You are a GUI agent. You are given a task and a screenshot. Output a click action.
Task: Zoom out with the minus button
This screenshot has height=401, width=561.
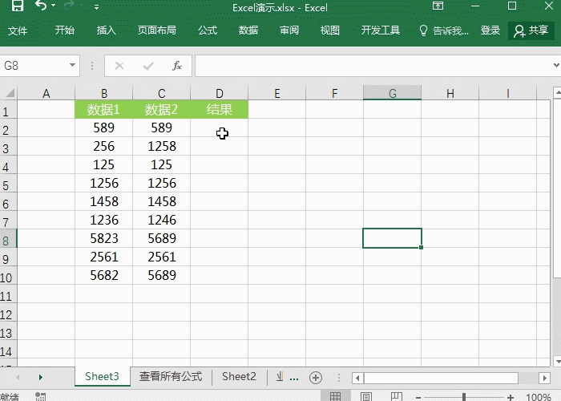(x=418, y=397)
